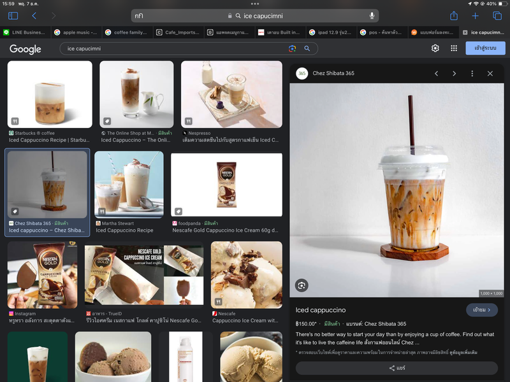510x382 pixels.
Task: Tap microphone icon in address bar
Action: click(x=372, y=15)
